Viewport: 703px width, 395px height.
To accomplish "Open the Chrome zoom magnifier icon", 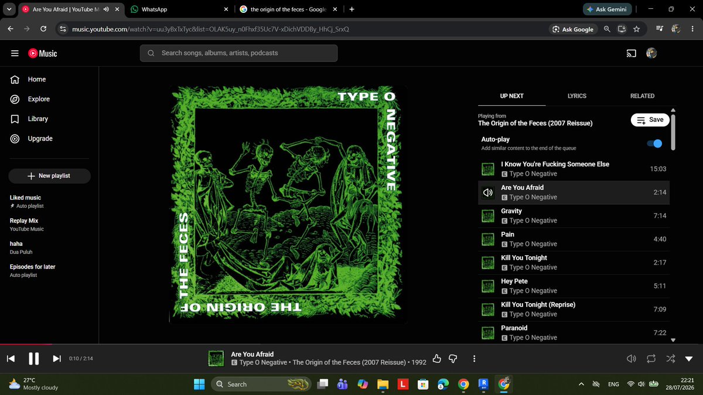I will pyautogui.click(x=607, y=29).
